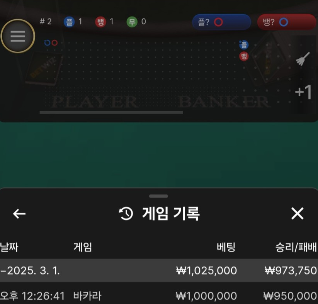The image size is (318, 304).
Task: Expand the 2025. 3. 1. date row
Action: pyautogui.click(x=159, y=270)
